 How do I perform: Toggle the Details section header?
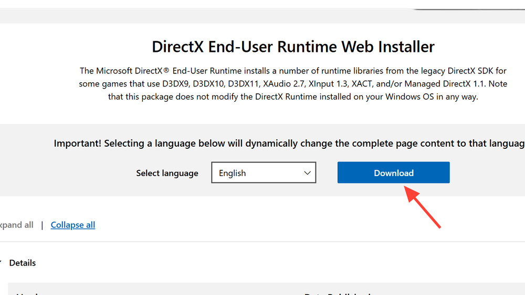[22, 263]
